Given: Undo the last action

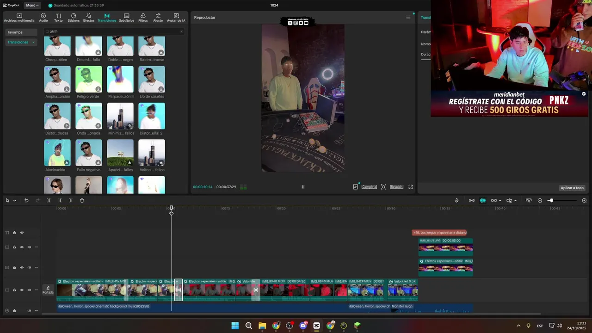Looking at the screenshot, I should (26, 200).
